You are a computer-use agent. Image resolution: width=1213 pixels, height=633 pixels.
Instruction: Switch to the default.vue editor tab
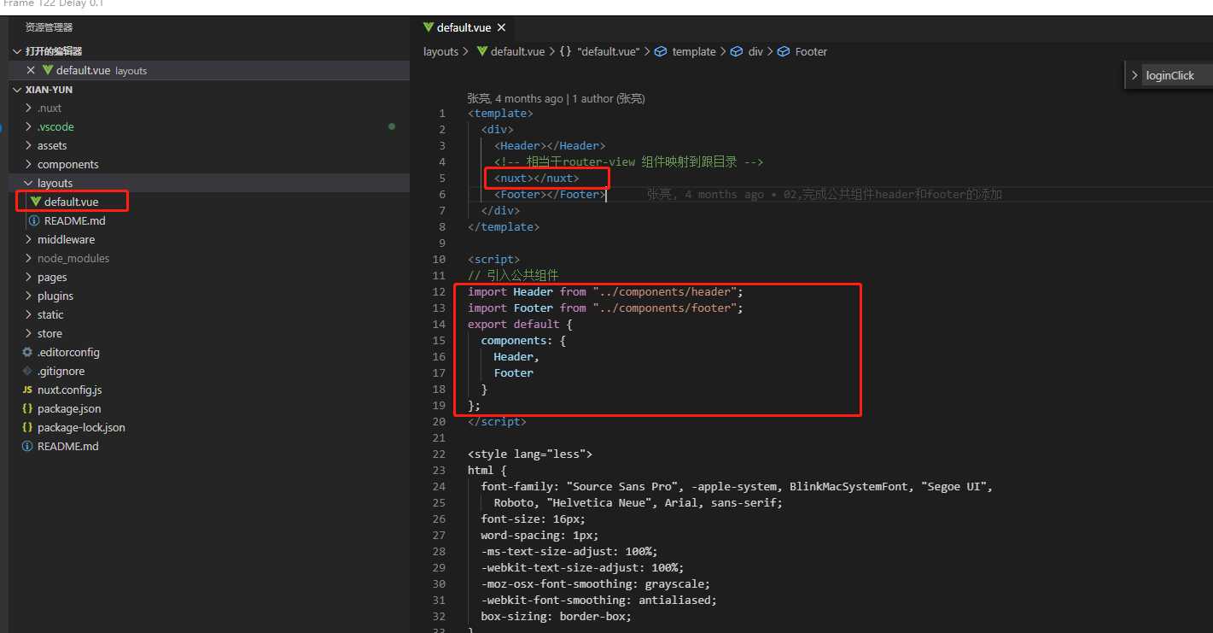[464, 27]
